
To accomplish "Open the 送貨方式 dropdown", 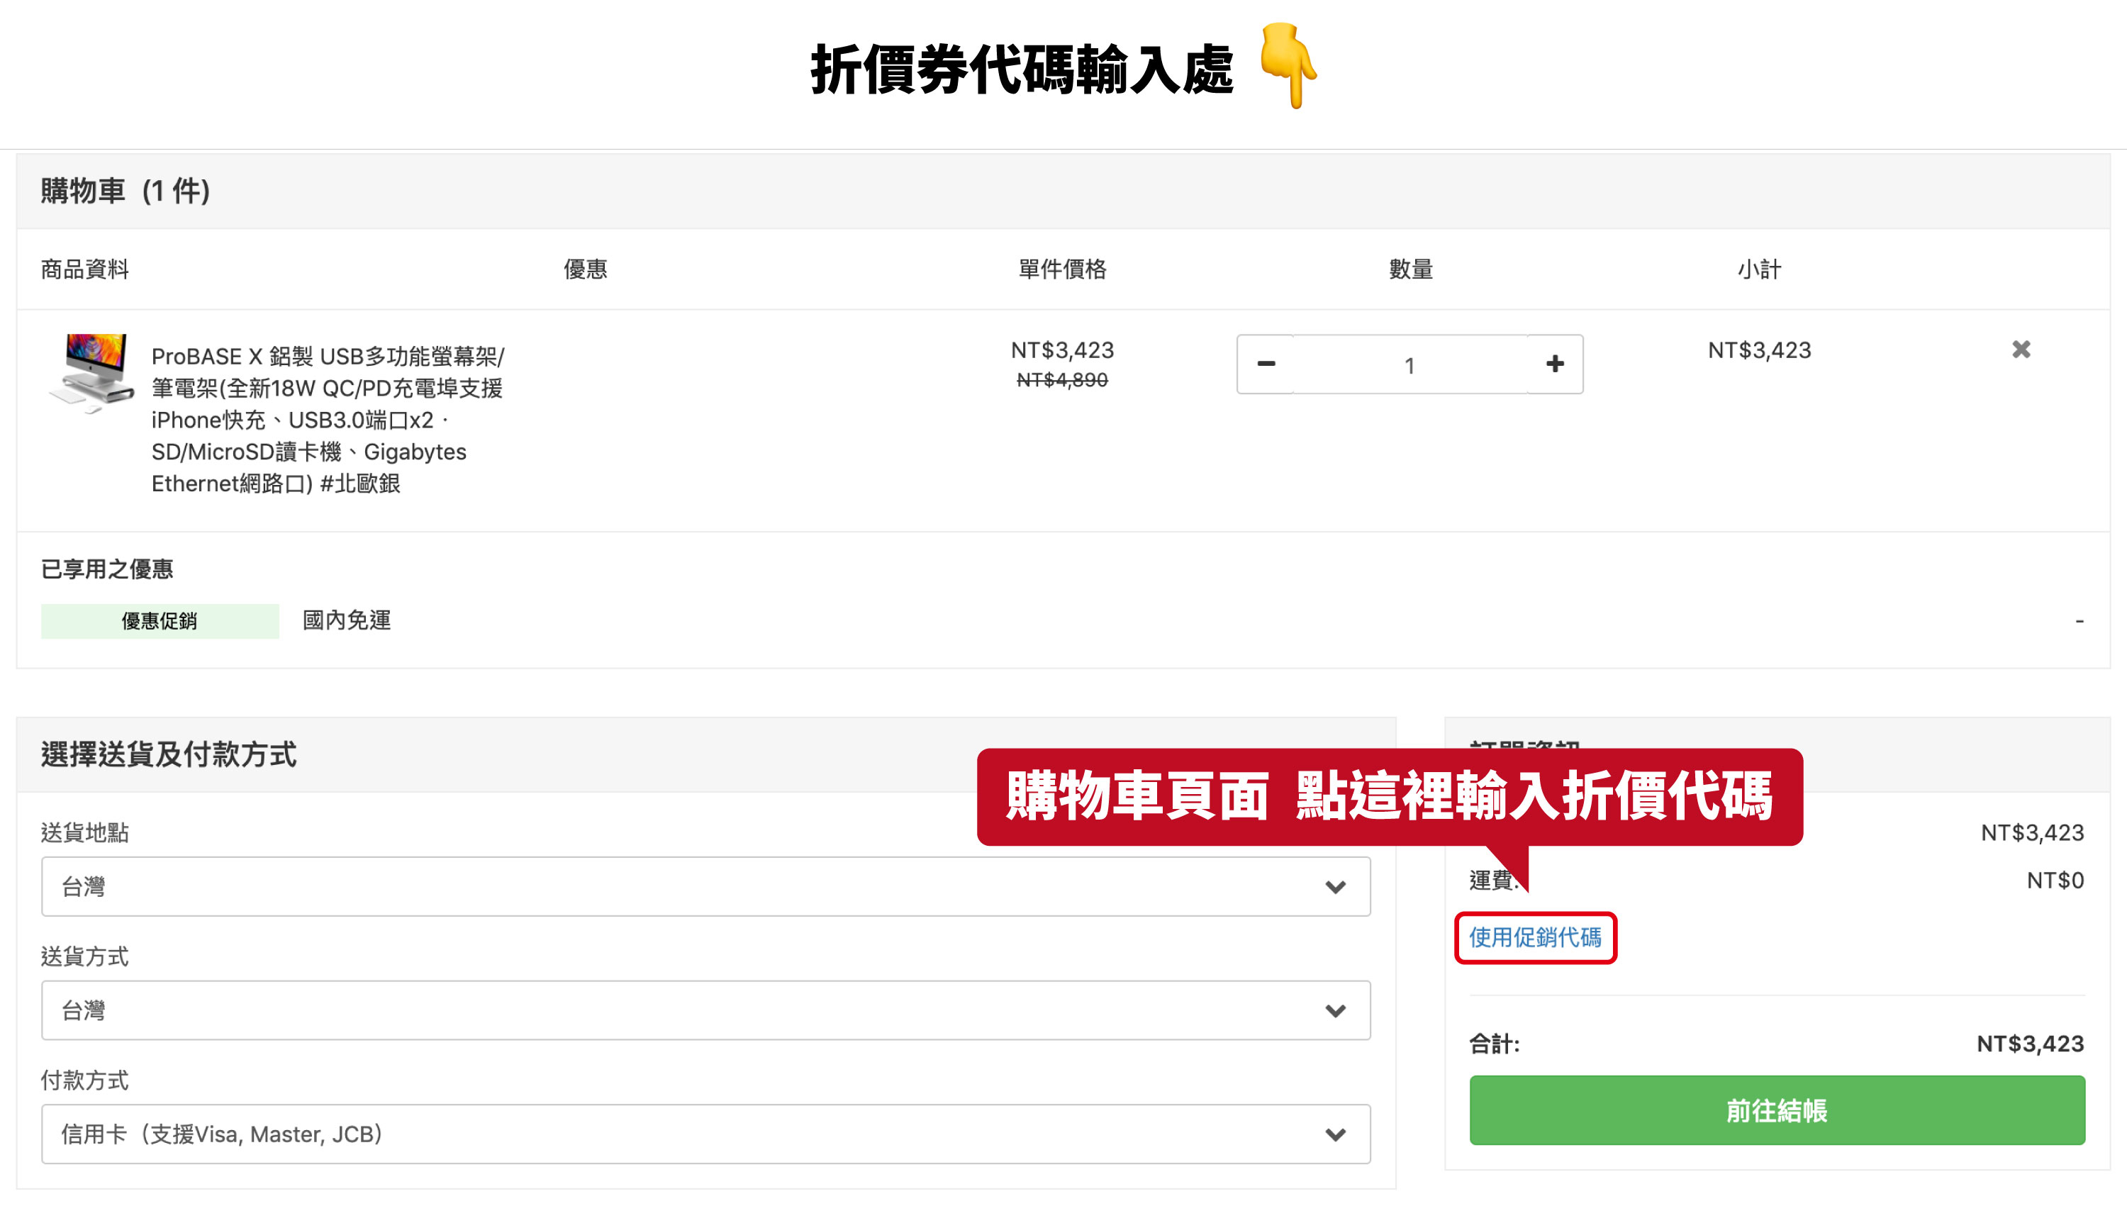I will point(704,1010).
